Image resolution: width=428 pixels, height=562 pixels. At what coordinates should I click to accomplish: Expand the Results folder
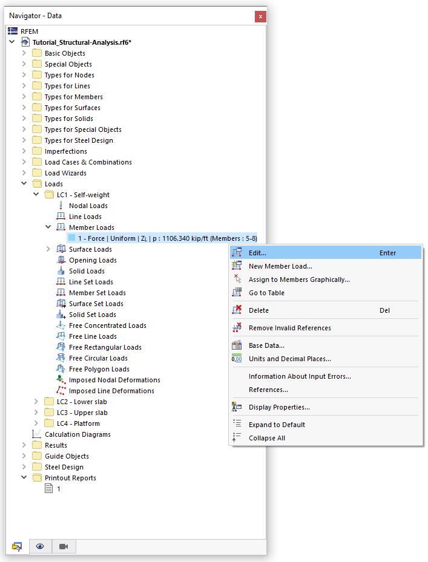(x=24, y=445)
